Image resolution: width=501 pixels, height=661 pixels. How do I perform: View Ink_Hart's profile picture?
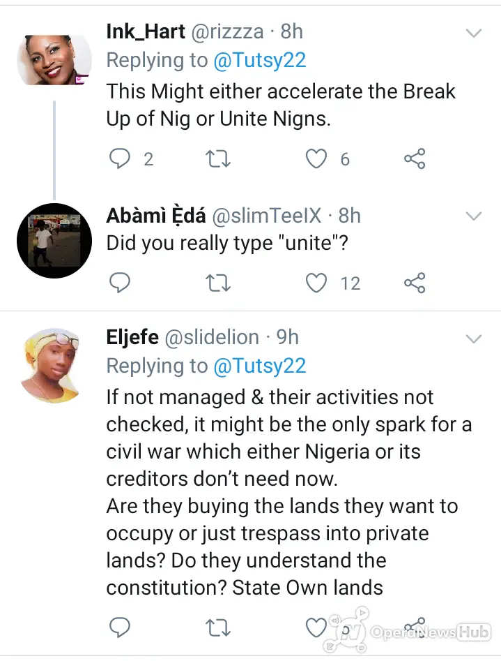pyautogui.click(x=54, y=60)
